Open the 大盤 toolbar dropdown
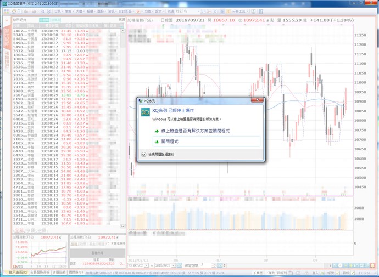The height and width of the screenshot is (277, 379). coord(81,11)
